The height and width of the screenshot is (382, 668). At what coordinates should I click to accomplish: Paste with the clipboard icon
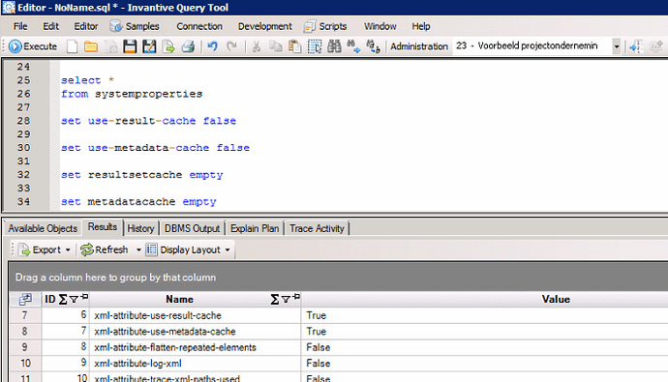pos(295,46)
